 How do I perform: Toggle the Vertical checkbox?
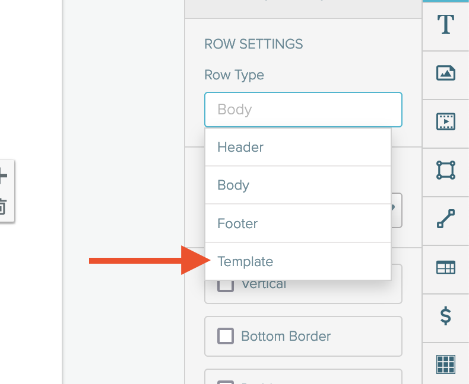(x=226, y=286)
